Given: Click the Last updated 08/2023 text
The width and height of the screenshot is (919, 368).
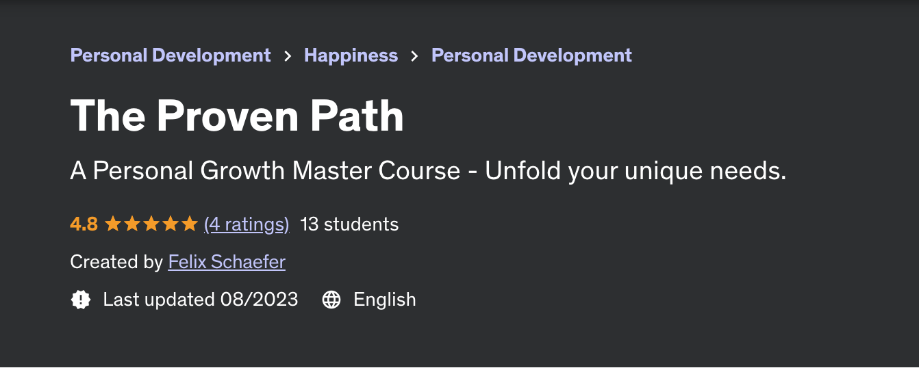Looking at the screenshot, I should [x=201, y=300].
